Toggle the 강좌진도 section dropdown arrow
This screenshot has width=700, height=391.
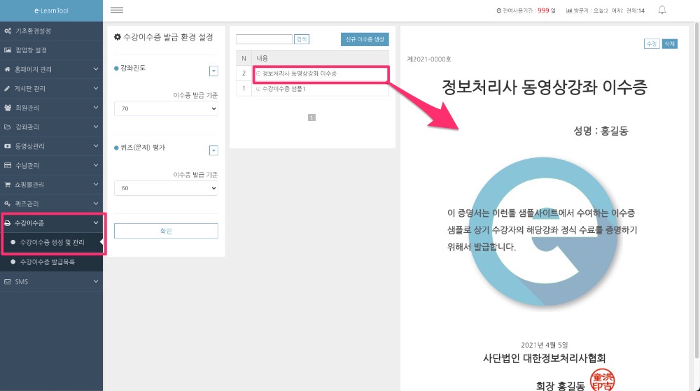pos(213,71)
